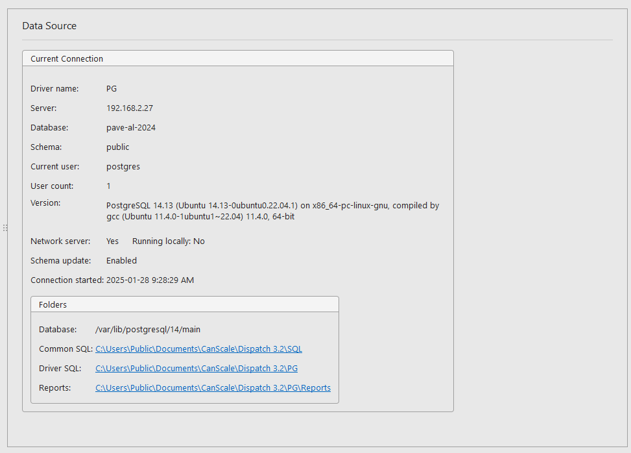This screenshot has height=453, width=631.
Task: Click the schema value "public"
Action: pos(117,147)
